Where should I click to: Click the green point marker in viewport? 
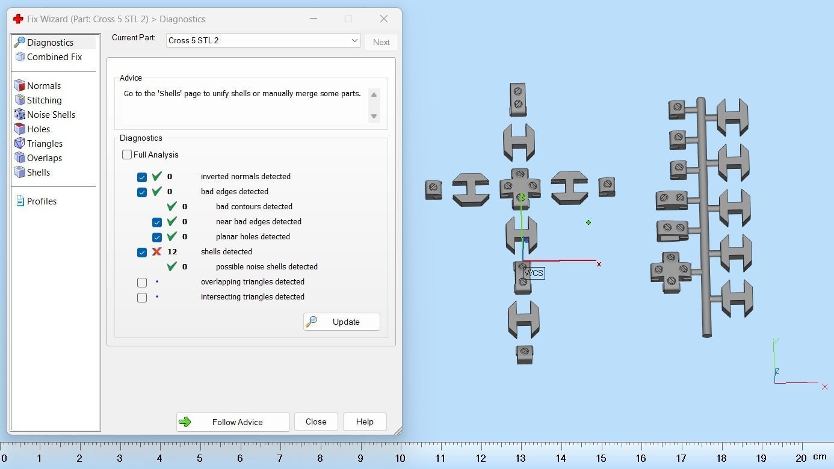[588, 222]
